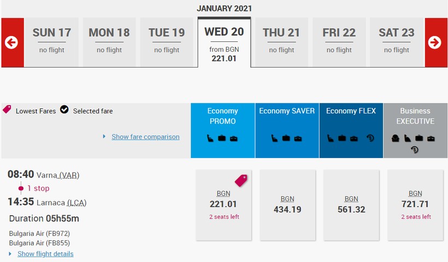
Task: Click the refund icon under Business EXECUTIVE
Action: [414, 149]
